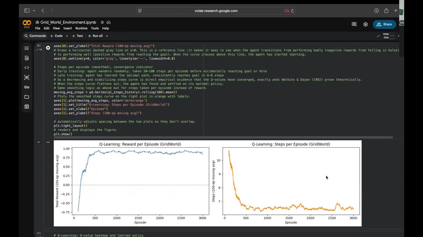Open Colab settings gear icon
The image size is (423, 237).
click(365, 24)
